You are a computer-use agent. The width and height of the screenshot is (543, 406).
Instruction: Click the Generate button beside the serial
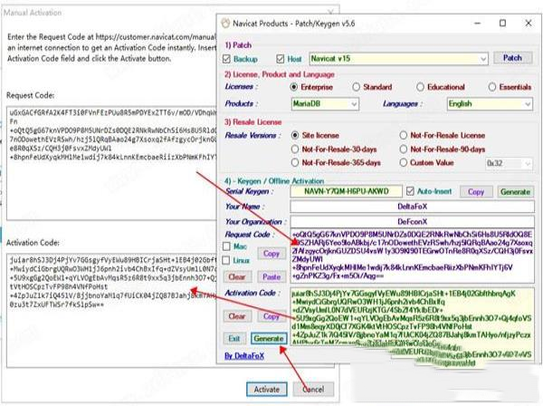pos(515,192)
